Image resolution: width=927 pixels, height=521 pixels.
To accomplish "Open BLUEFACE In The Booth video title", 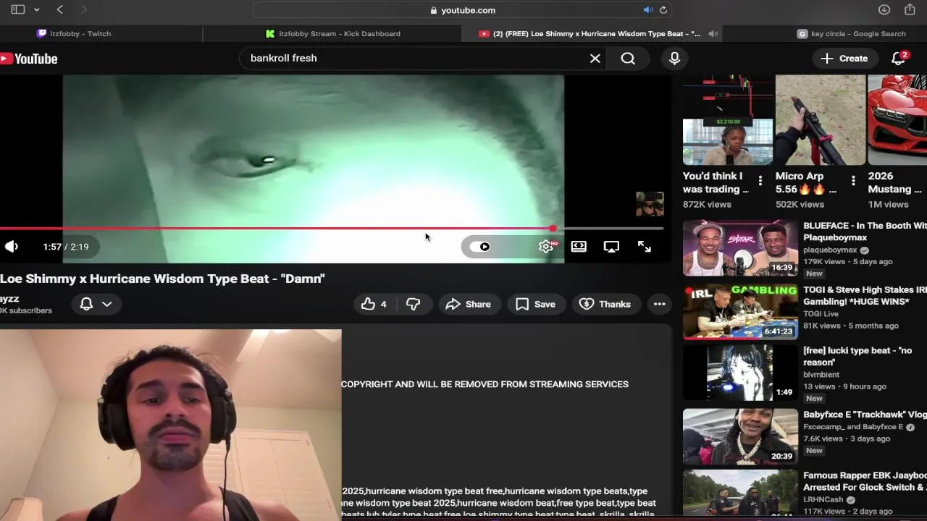I will [x=865, y=231].
